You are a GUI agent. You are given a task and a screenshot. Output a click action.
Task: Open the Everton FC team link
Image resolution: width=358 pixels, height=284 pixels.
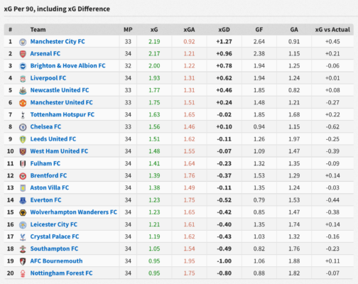(45, 200)
